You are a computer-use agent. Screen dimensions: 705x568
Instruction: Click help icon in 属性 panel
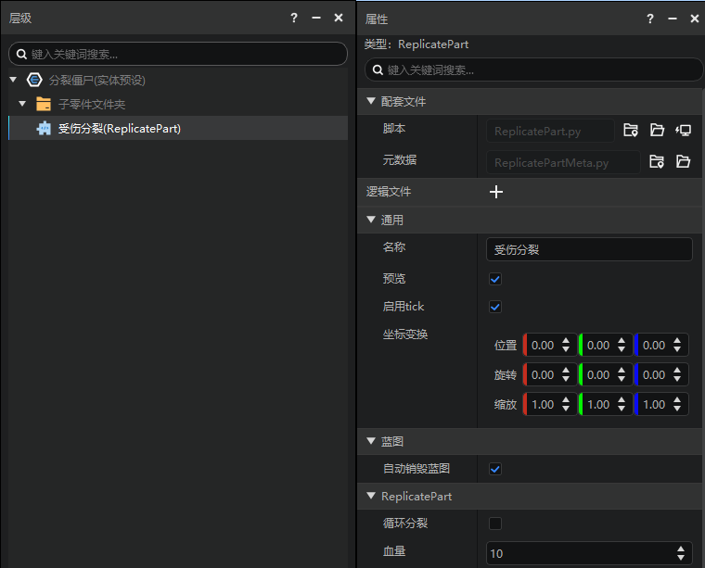[649, 19]
